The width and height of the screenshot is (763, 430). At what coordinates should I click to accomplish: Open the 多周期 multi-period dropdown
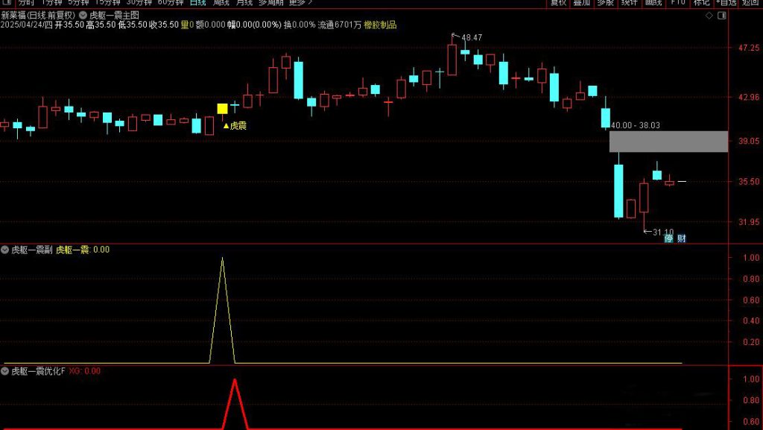270,2
